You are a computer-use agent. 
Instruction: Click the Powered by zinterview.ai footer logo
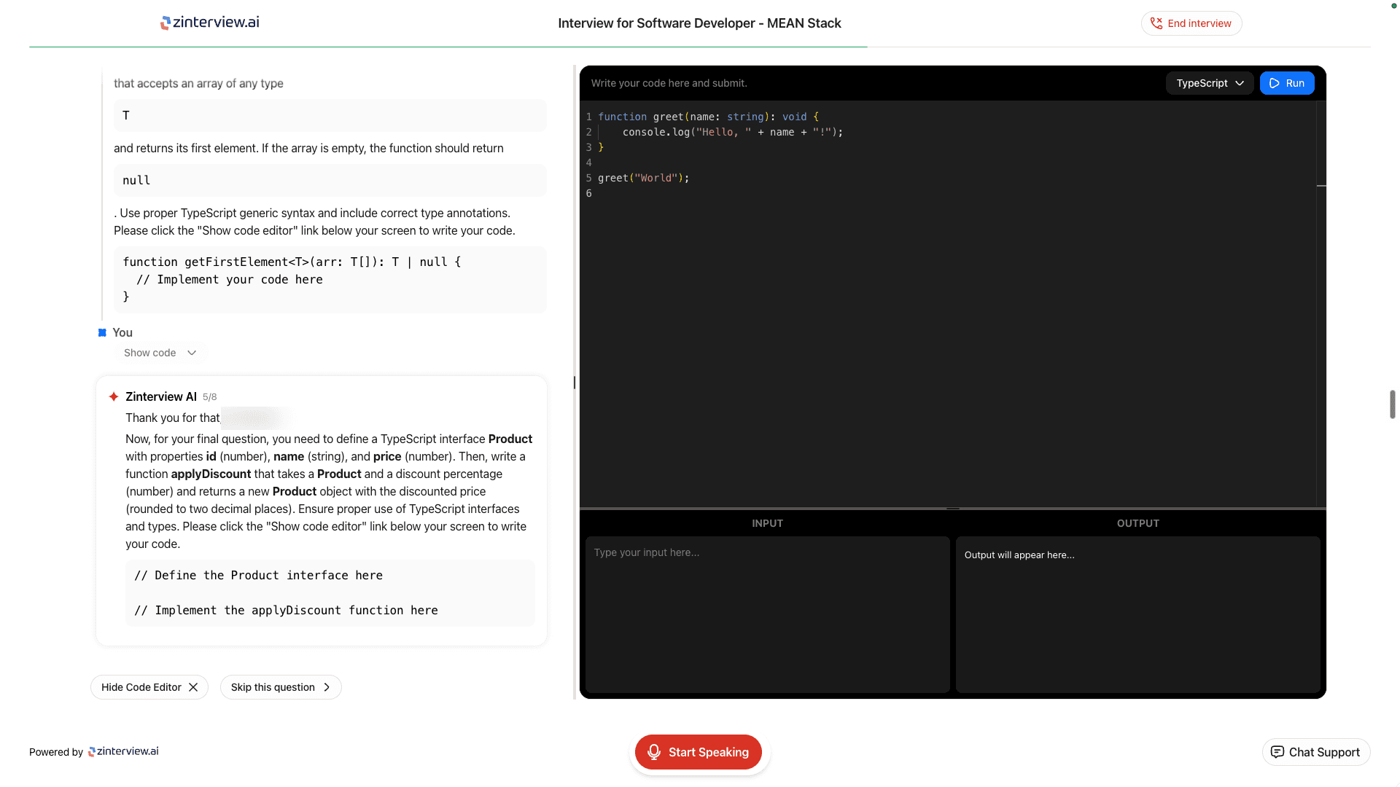tap(123, 751)
